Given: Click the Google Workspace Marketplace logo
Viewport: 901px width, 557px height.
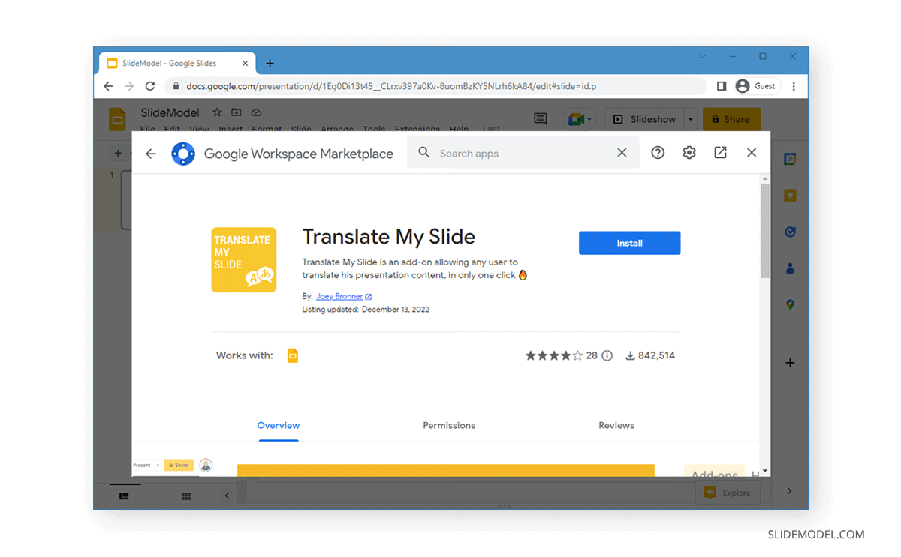Looking at the screenshot, I should coord(183,154).
